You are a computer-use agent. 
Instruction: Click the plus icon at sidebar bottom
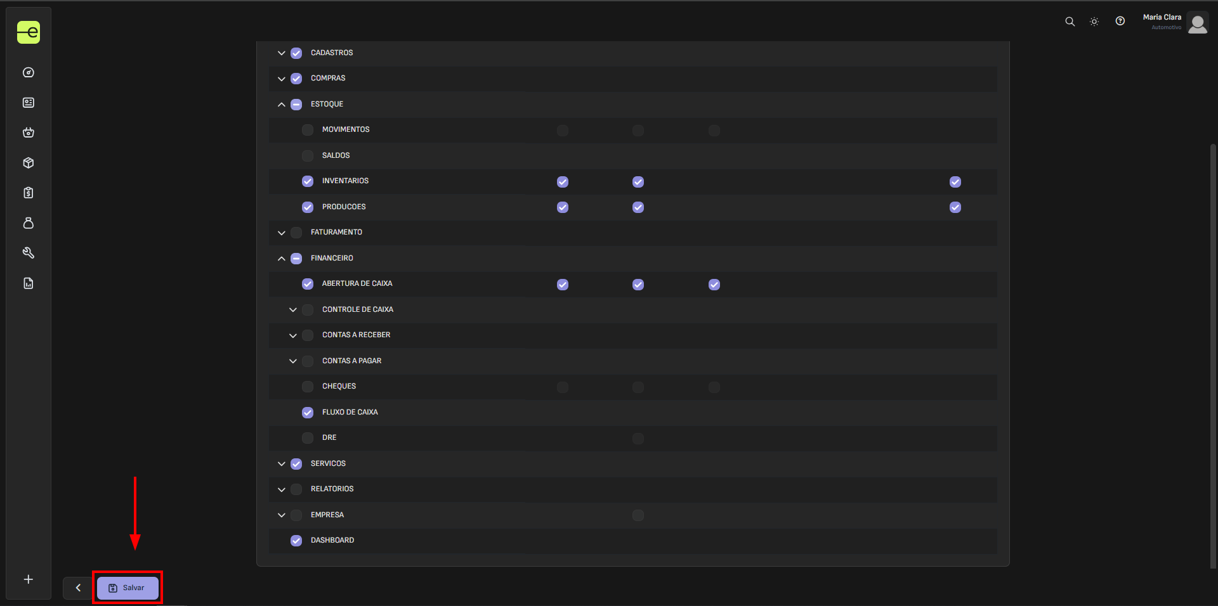pos(29,579)
